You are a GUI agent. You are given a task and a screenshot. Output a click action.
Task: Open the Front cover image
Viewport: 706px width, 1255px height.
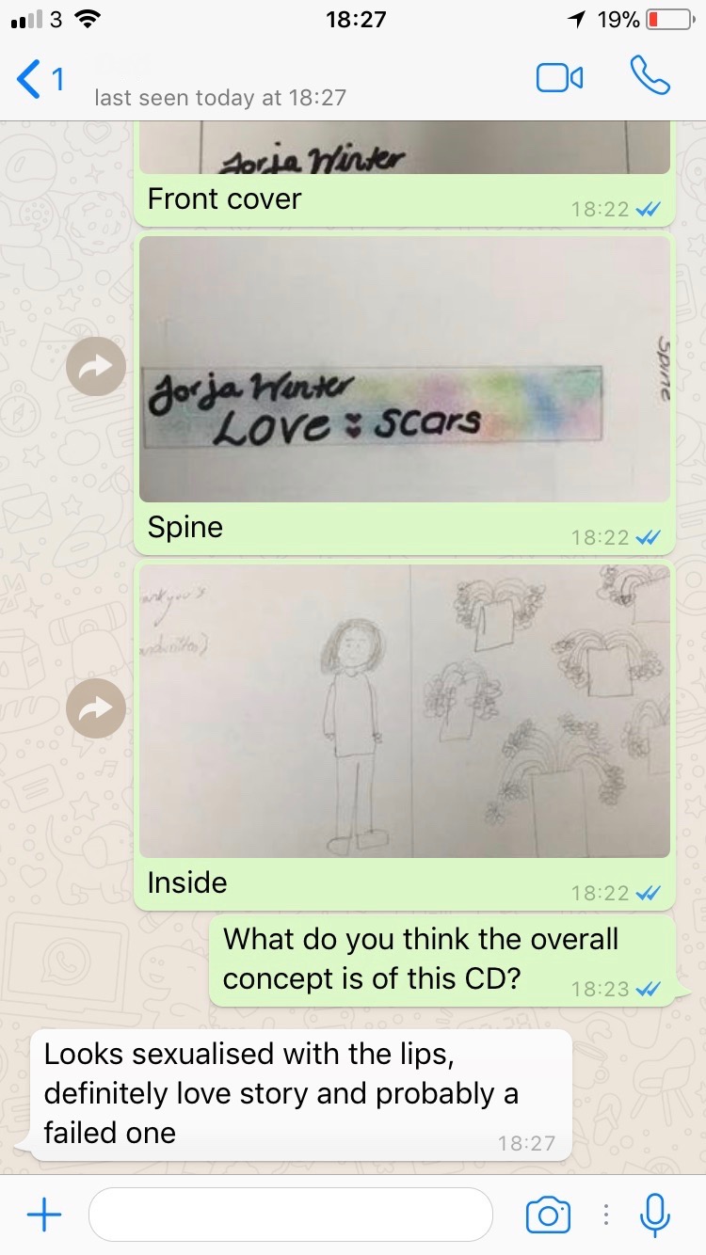point(405,147)
